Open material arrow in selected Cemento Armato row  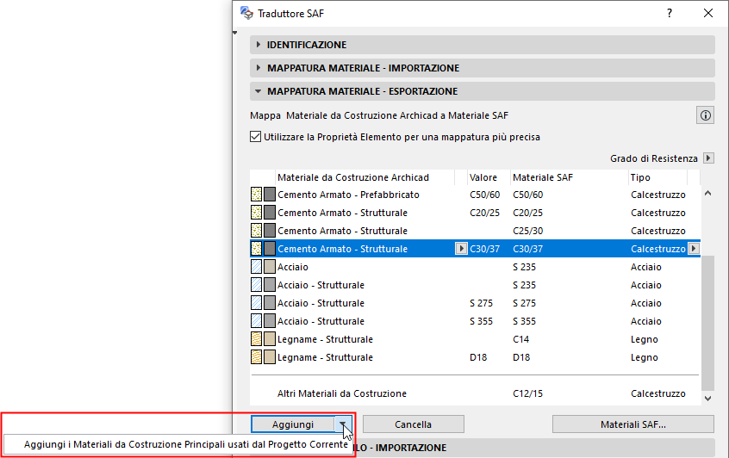[461, 249]
